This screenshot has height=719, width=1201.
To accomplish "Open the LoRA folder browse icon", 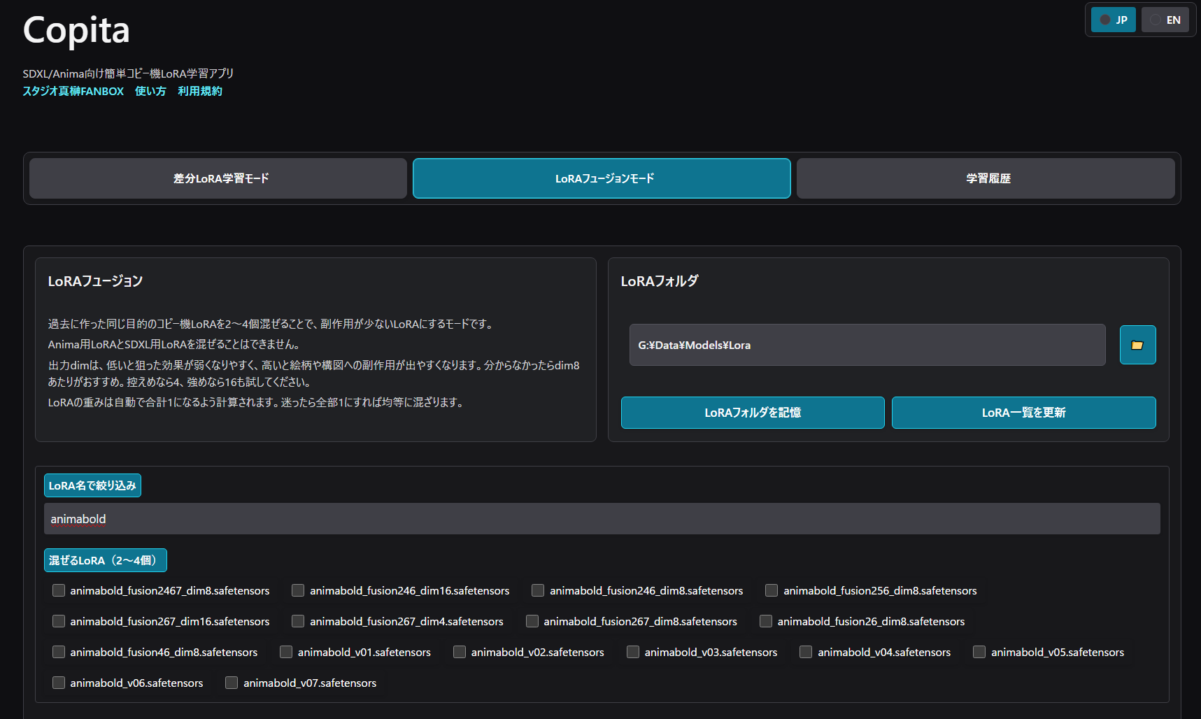I will tap(1137, 345).
